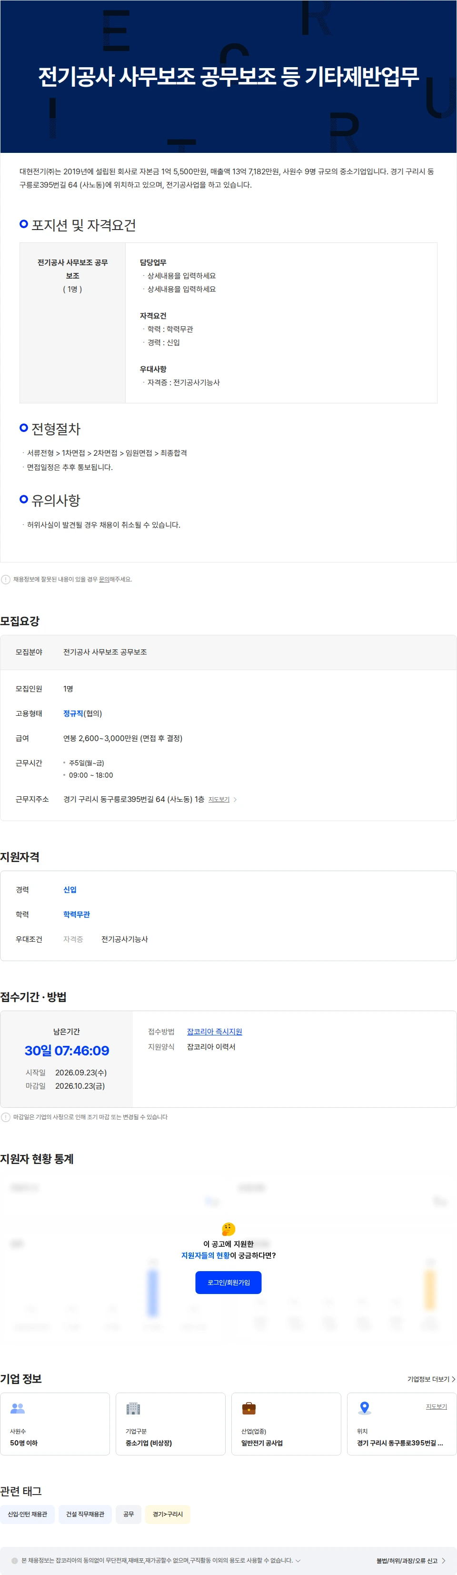Click the 일반전기 공사업 card

pyautogui.click(x=286, y=1424)
